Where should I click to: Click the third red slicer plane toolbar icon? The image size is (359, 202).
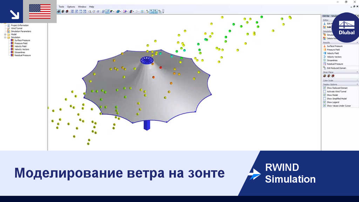coord(67,12)
